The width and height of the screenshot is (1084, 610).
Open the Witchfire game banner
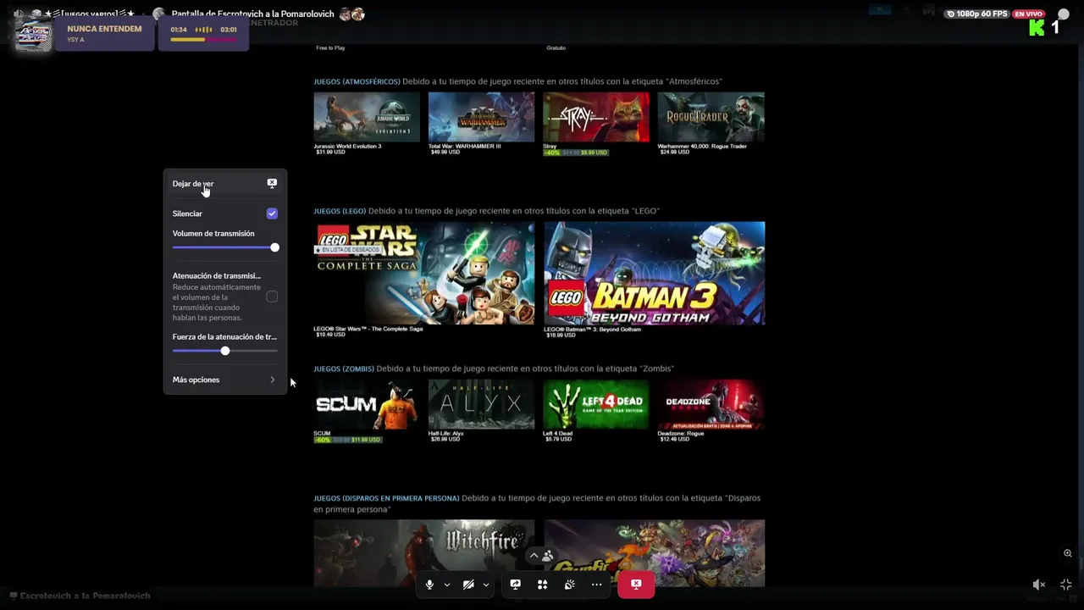pyautogui.click(x=424, y=552)
